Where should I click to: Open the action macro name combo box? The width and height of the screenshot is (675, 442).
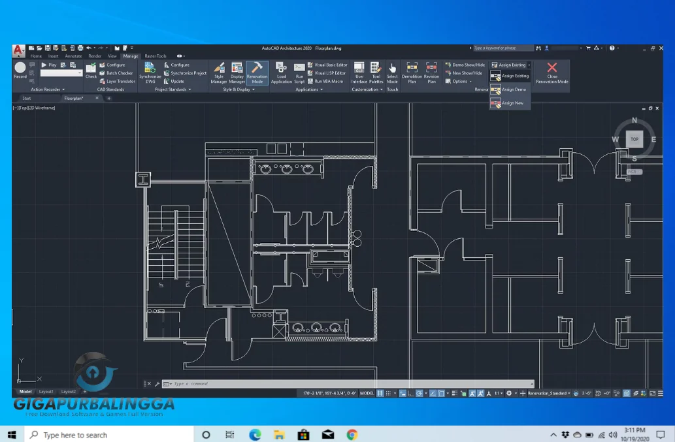pyautogui.click(x=61, y=73)
